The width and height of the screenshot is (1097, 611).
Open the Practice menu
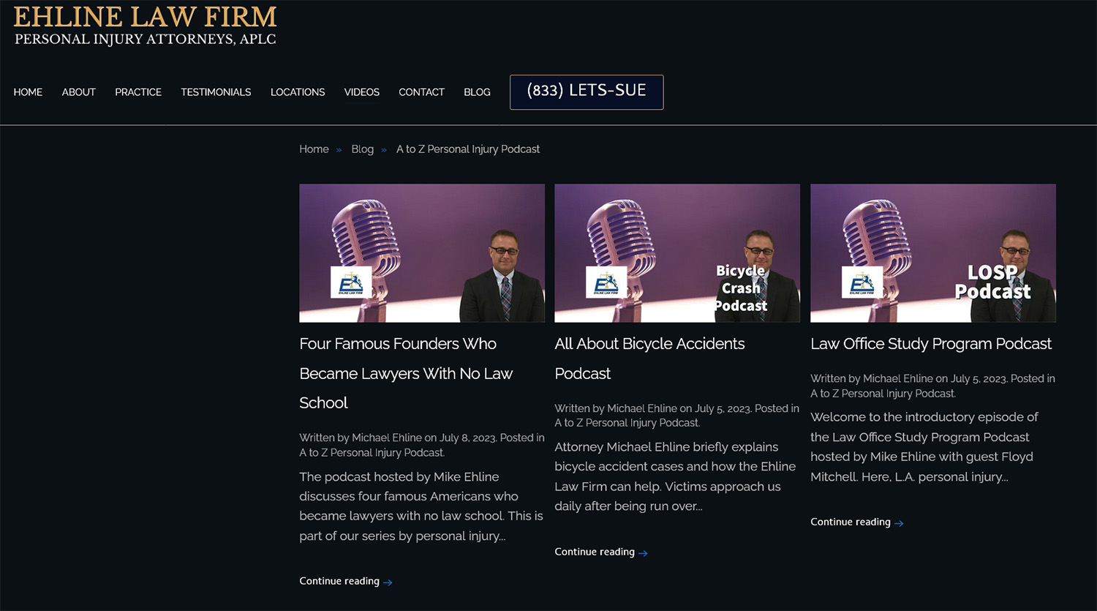(x=138, y=92)
